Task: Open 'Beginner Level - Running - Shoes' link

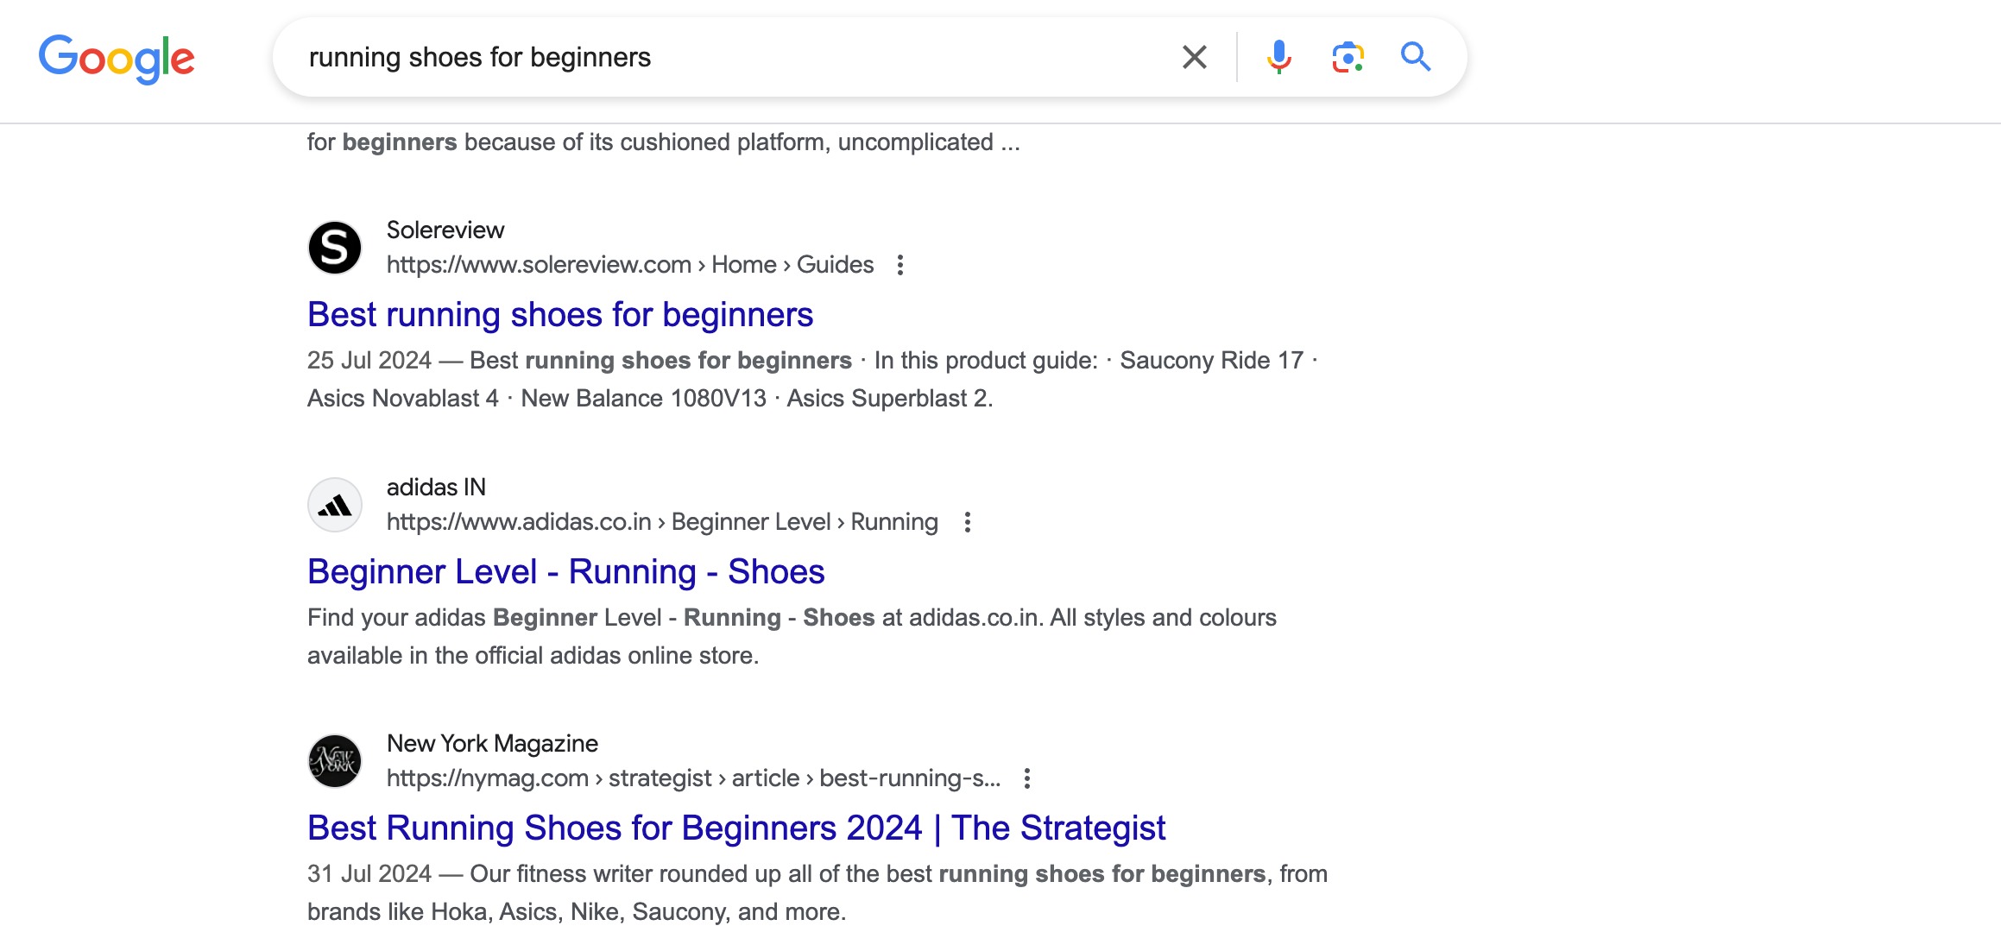Action: click(566, 572)
